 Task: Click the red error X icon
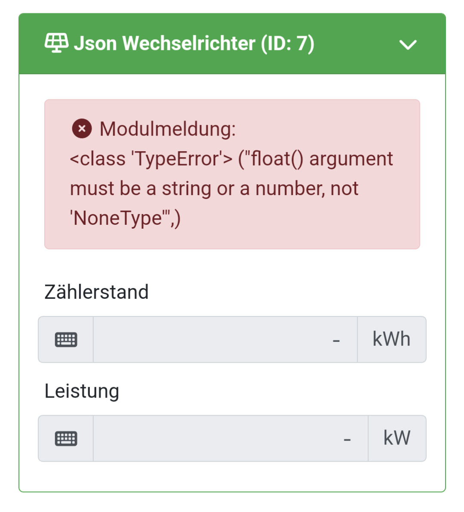(82, 128)
